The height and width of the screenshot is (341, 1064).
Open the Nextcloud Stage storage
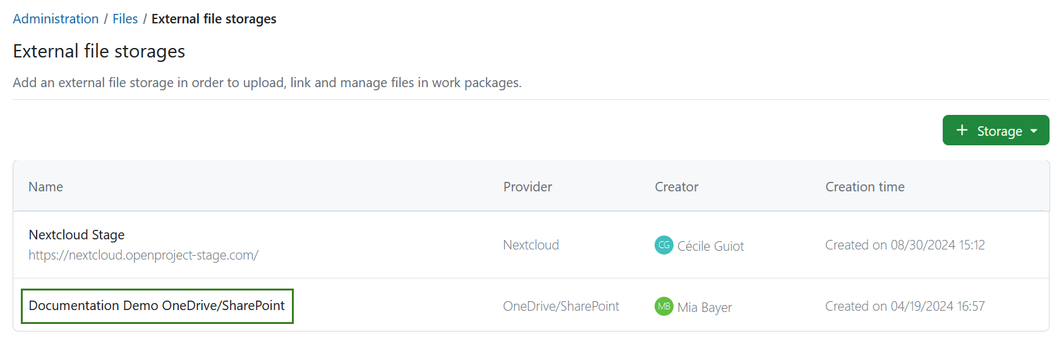(x=76, y=235)
